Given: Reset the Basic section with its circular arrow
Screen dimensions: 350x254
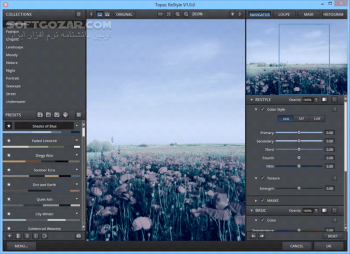Looking at the screenshot, I should (x=334, y=210).
